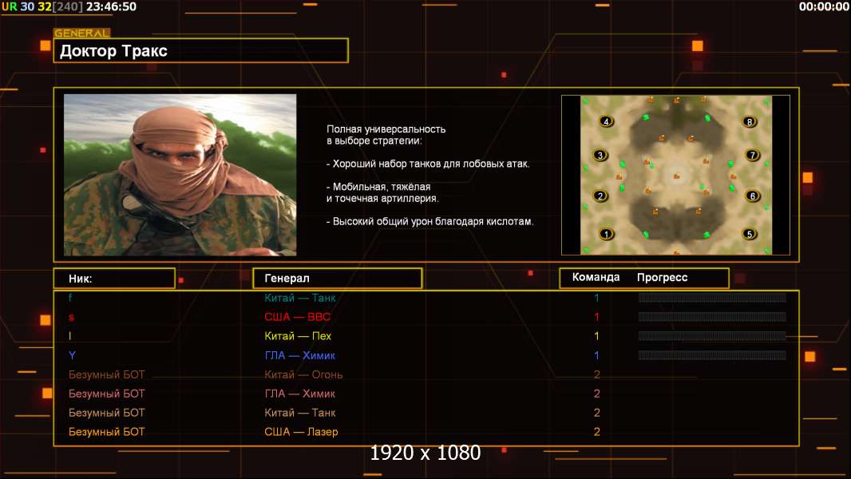851x479 pixels.
Task: Click the Прогресс column header
Action: point(662,277)
